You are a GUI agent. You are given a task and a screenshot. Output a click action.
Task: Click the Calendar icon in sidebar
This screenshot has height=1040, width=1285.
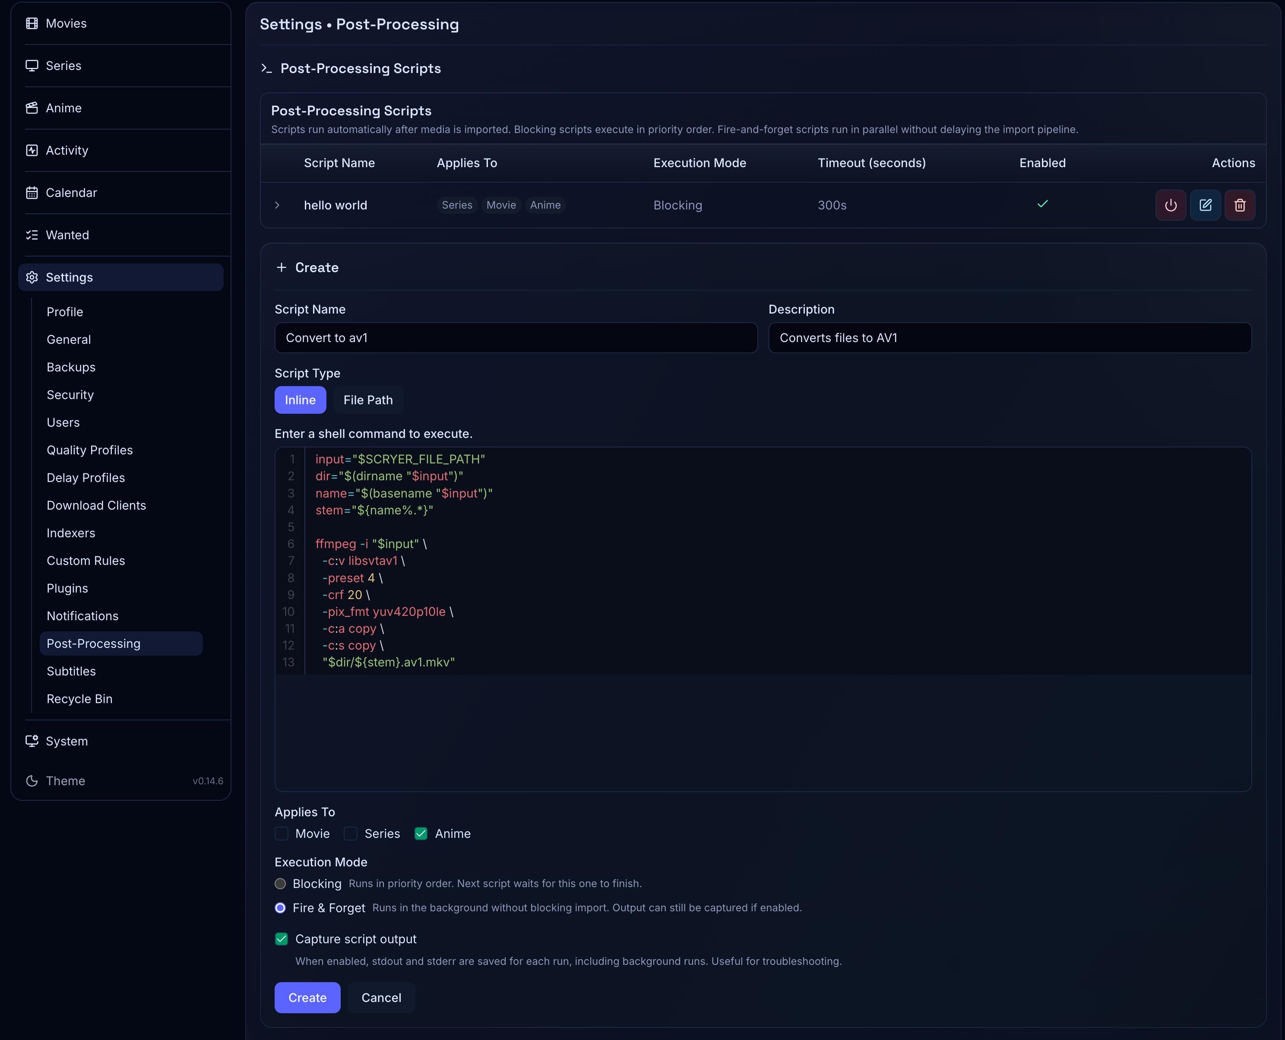[32, 193]
